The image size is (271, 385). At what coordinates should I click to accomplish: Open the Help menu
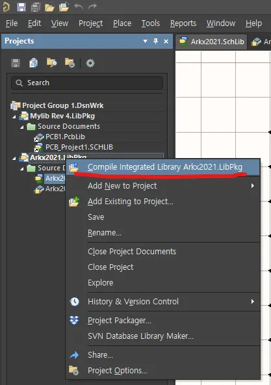coord(253,23)
